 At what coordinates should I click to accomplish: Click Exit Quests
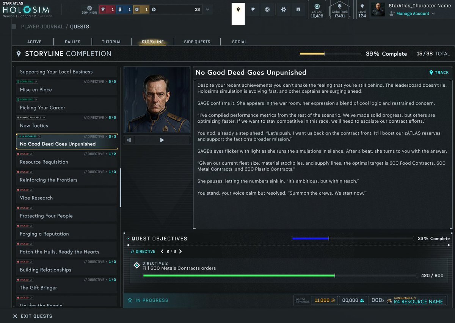[33, 316]
